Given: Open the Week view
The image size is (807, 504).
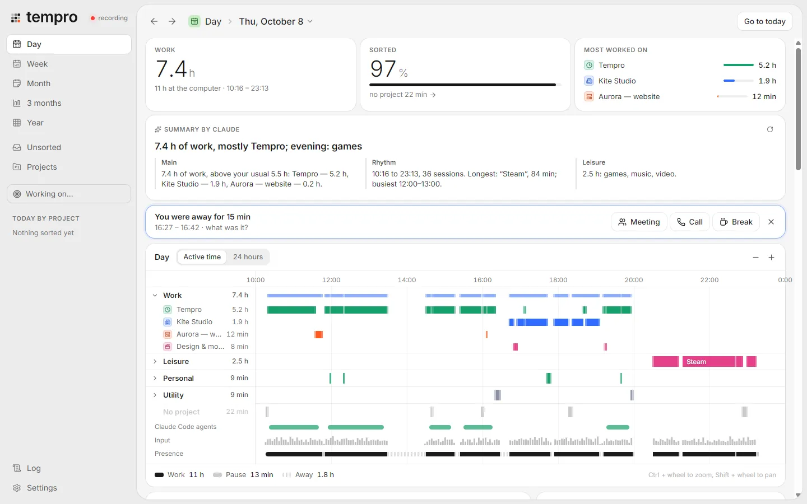Looking at the screenshot, I should 69,64.
